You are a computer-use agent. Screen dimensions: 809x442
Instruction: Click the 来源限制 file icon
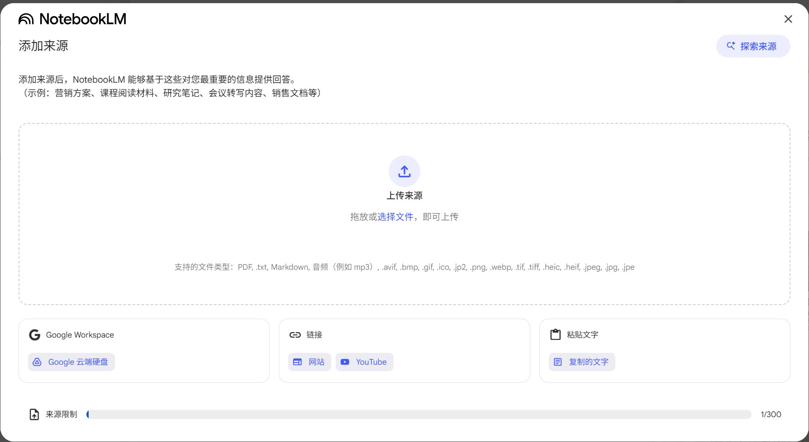[x=34, y=414]
